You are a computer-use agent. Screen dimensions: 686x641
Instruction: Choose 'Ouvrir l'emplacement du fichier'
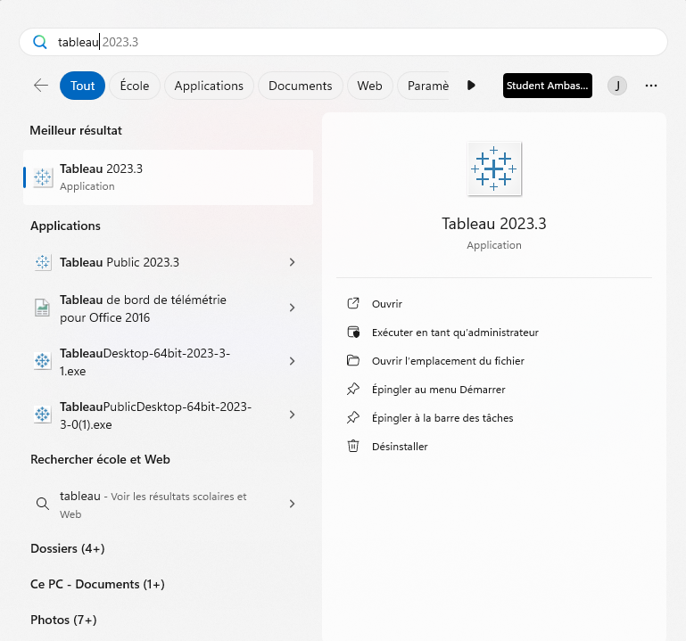click(448, 361)
